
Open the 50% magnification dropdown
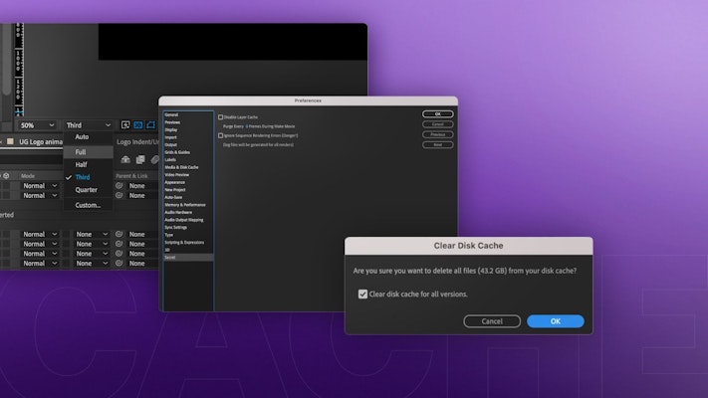click(38, 125)
